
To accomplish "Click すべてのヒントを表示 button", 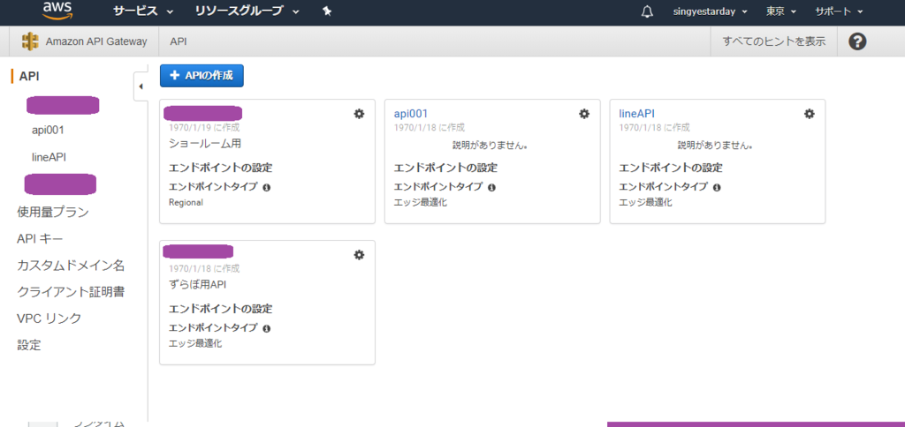I will 774,41.
